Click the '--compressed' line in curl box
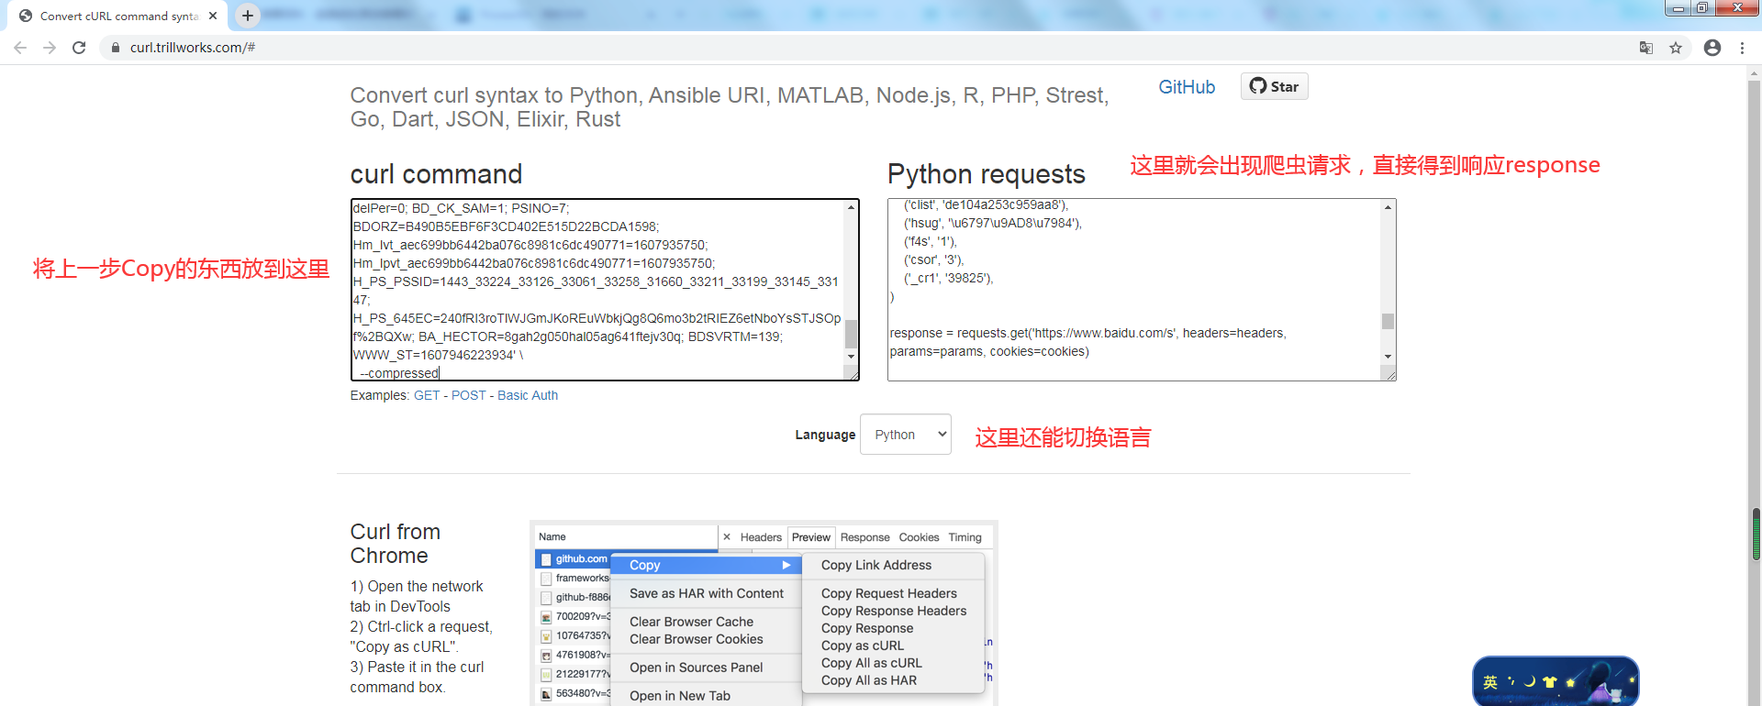This screenshot has width=1762, height=706. coord(400,373)
